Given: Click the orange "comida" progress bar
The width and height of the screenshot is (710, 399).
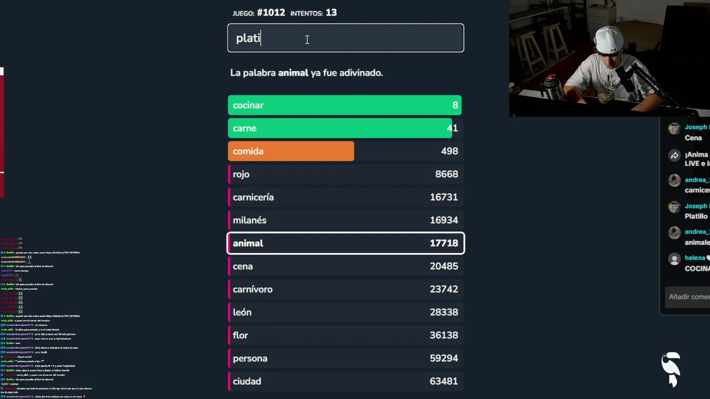Looking at the screenshot, I should pos(291,151).
